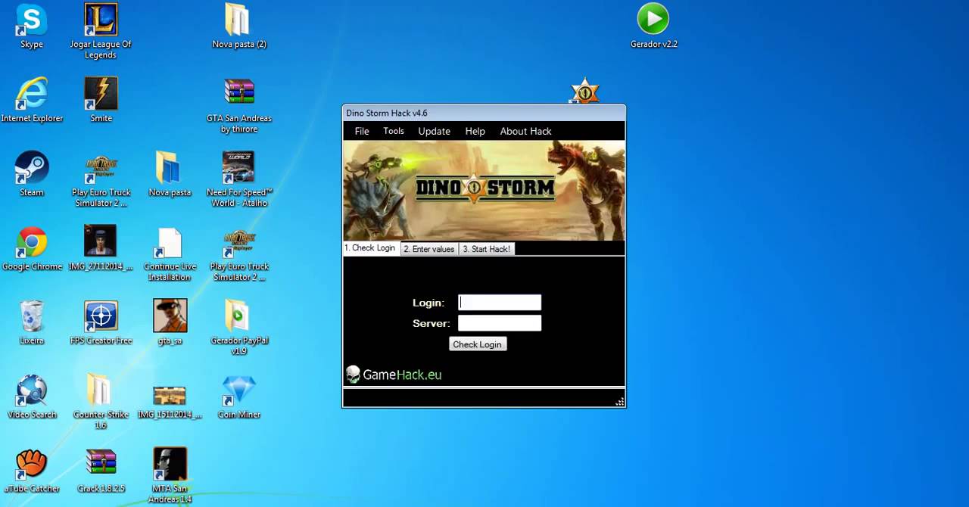
Task: Focus the Server input field
Action: point(500,323)
